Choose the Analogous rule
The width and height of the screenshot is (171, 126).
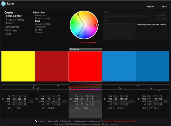pyautogui.click(x=40, y=15)
